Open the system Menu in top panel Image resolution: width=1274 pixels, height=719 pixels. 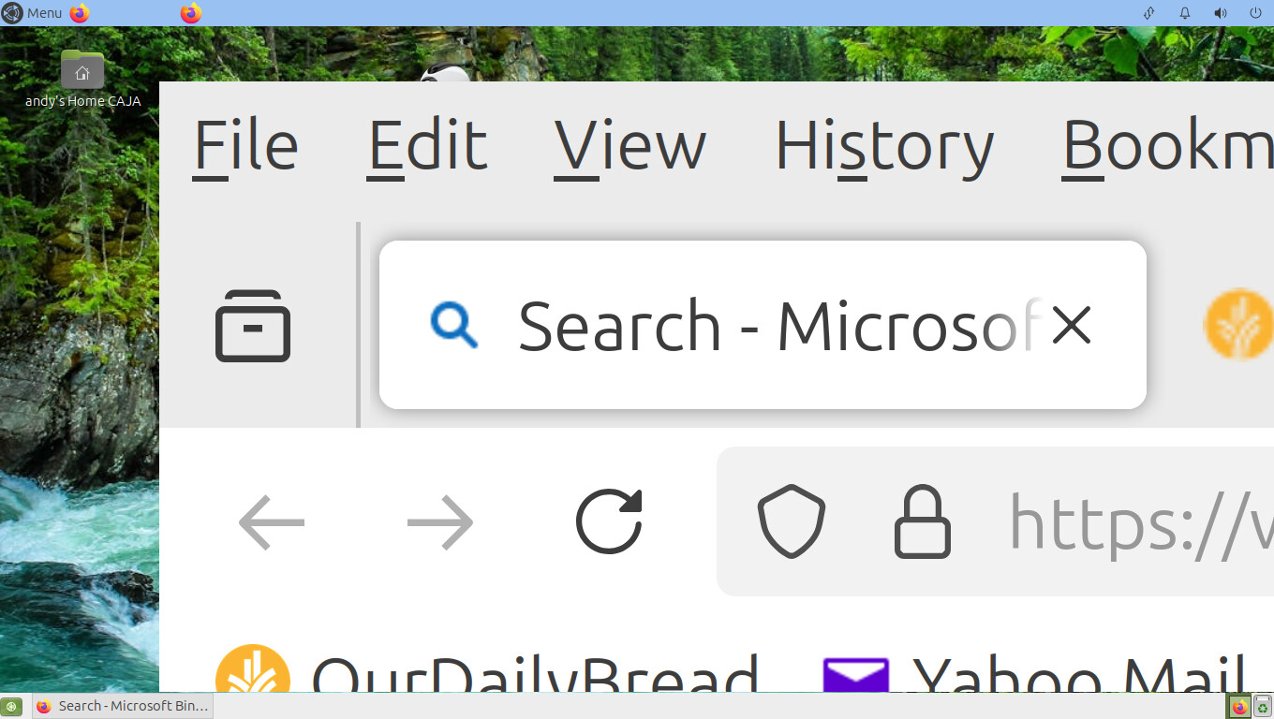33,13
